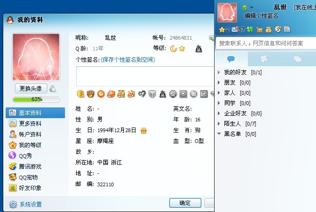Screen dimensions: 316x212
Task: Select 基本资料 in the profile sidebar
Action: tap(35, 113)
